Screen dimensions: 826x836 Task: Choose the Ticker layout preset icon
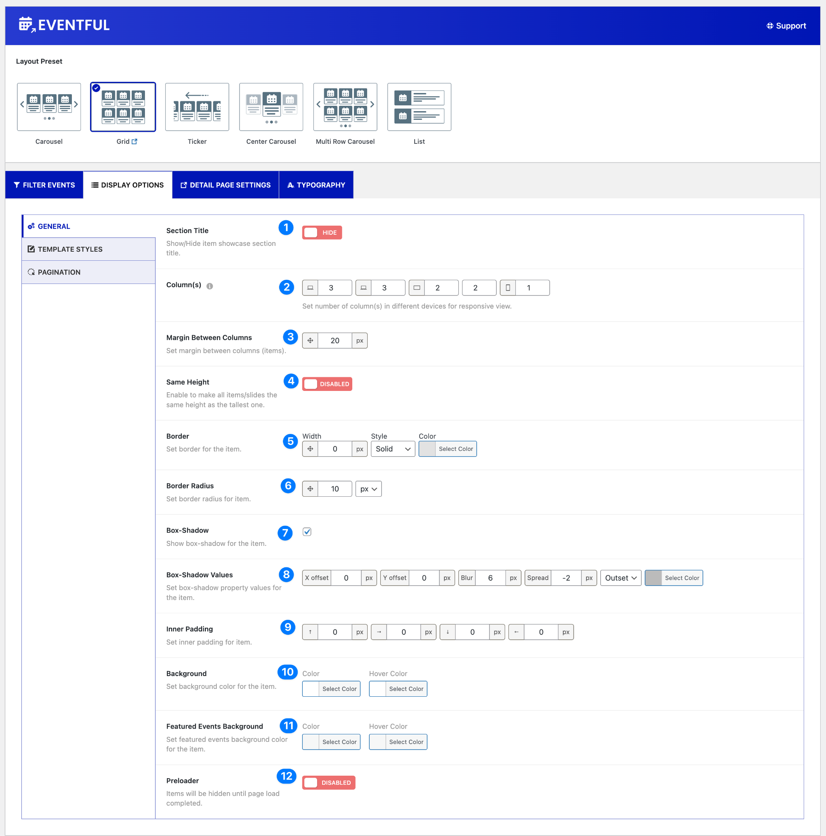pos(197,107)
